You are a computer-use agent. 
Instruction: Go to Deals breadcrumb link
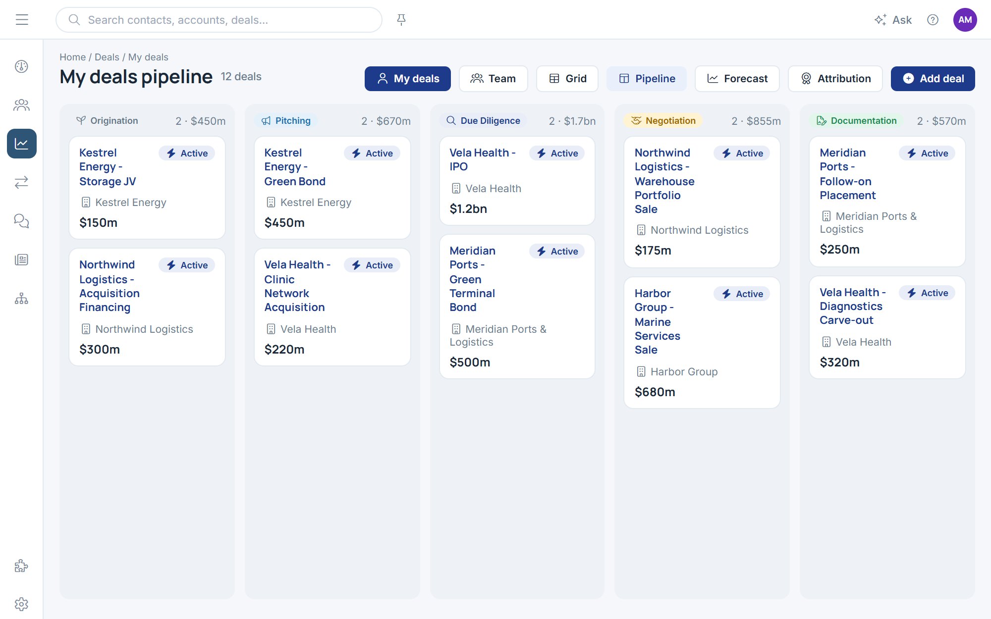pos(107,57)
